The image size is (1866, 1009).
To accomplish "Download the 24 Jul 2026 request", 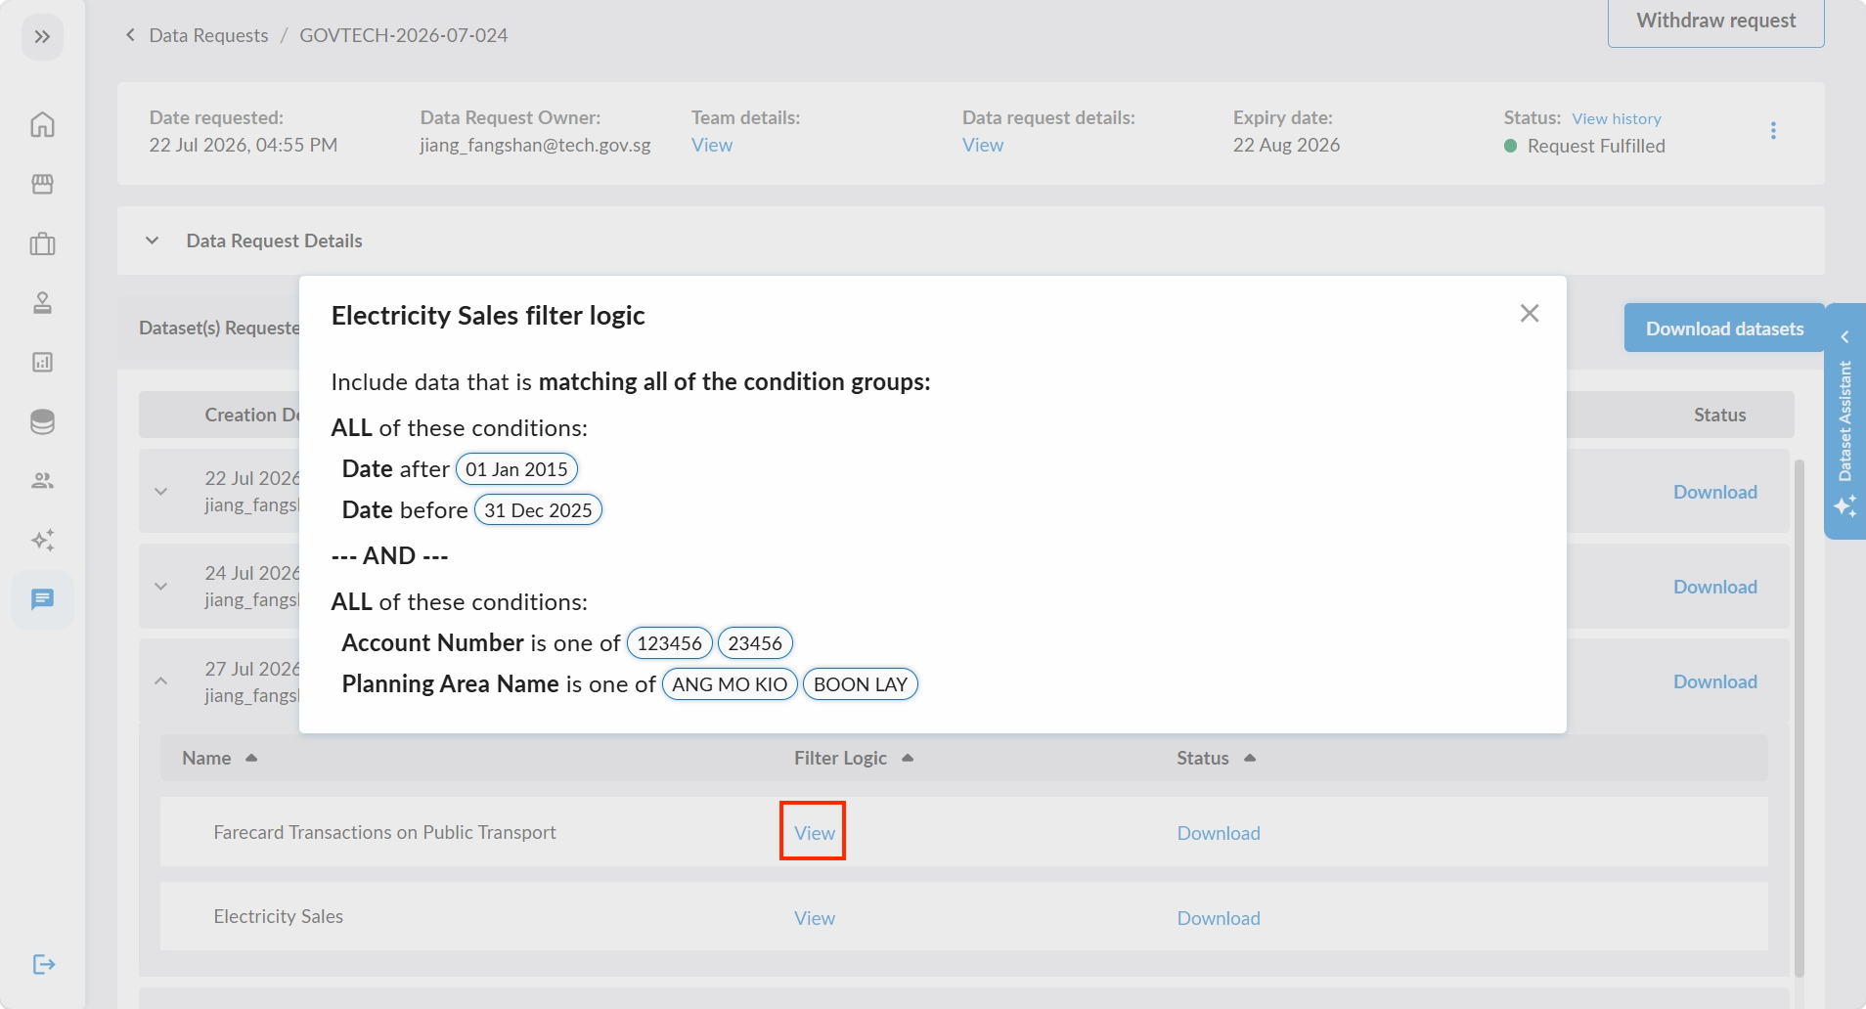I will click(1715, 587).
